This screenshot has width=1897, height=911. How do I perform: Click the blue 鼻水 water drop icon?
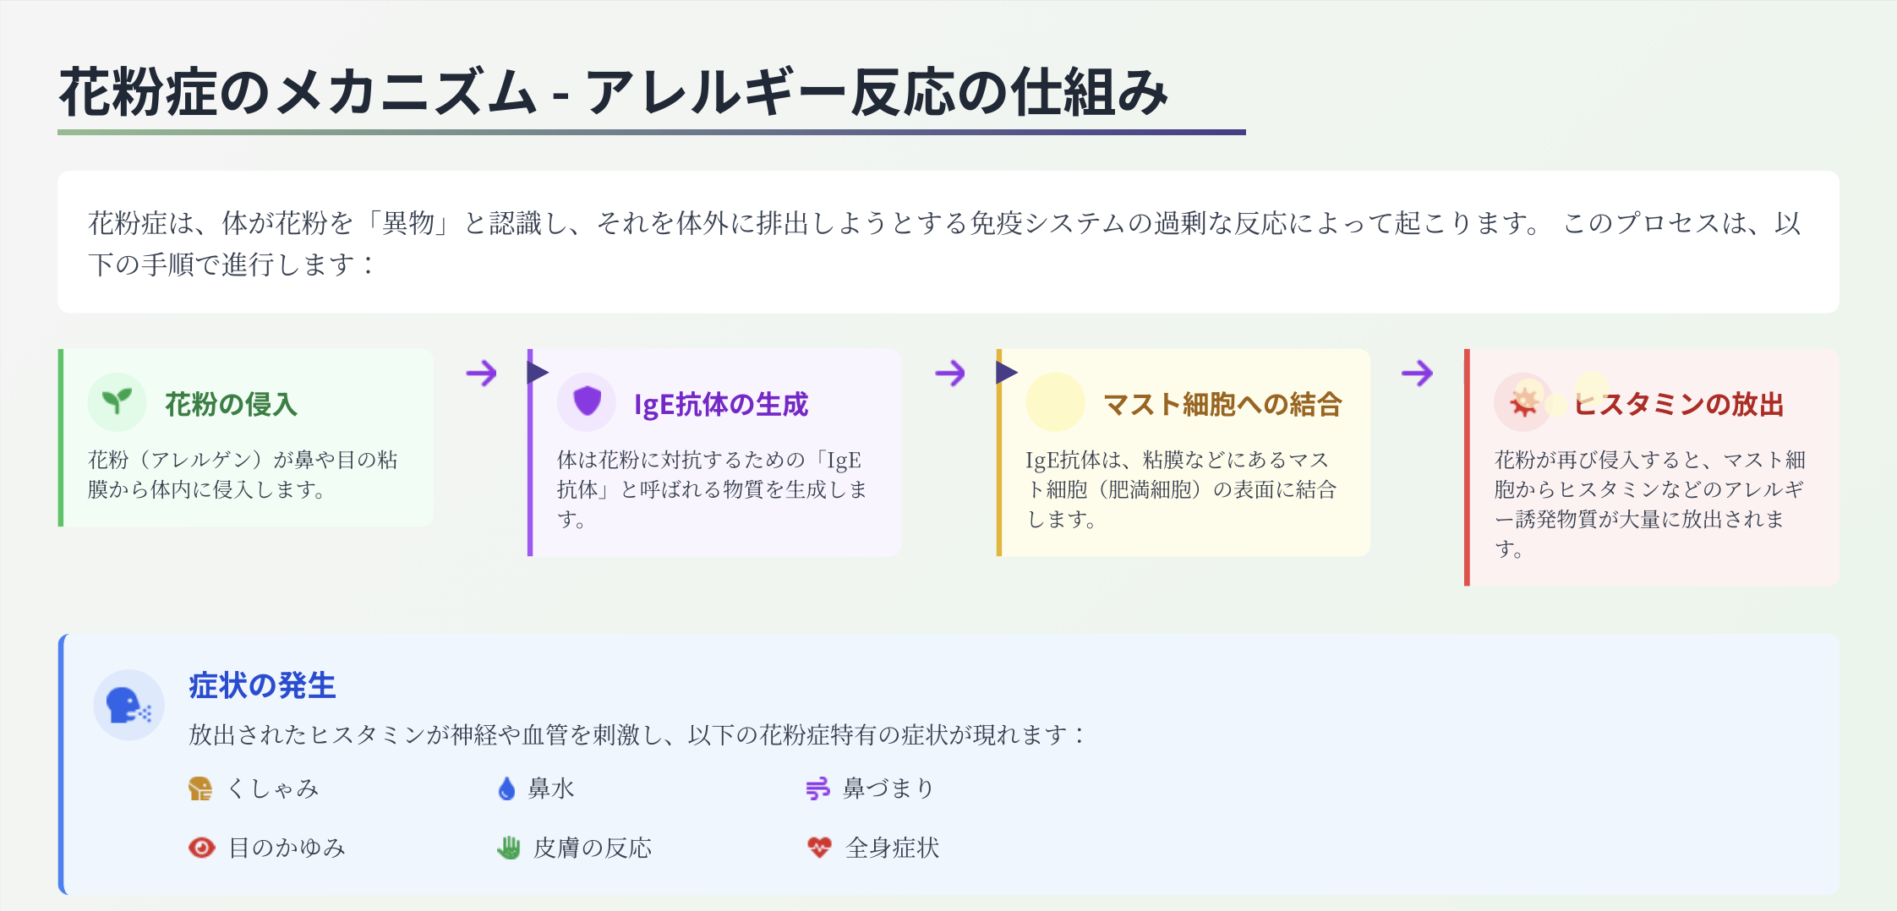click(x=506, y=788)
